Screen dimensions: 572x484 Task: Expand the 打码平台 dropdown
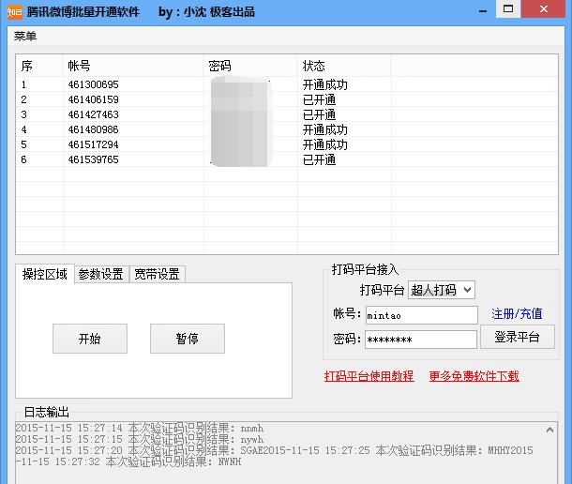tap(442, 290)
